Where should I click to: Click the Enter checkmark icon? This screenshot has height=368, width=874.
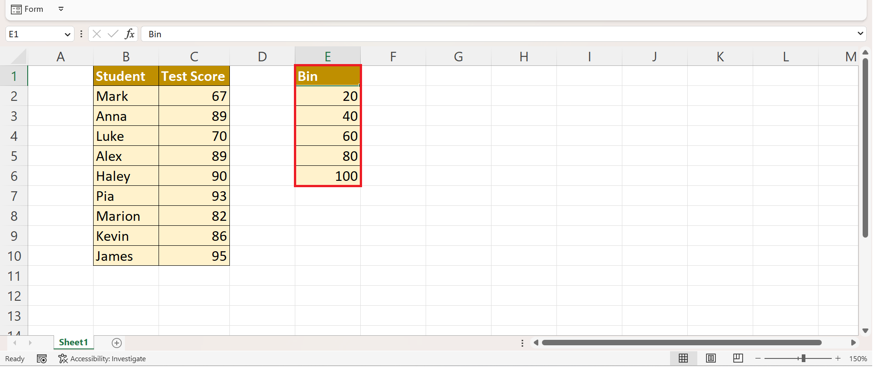point(113,34)
